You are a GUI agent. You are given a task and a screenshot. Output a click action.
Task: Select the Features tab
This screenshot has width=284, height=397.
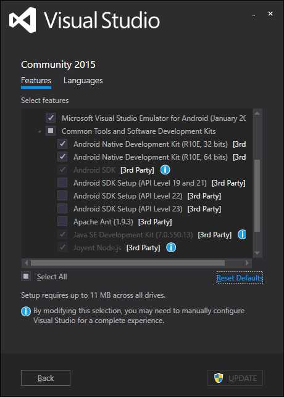click(x=36, y=81)
